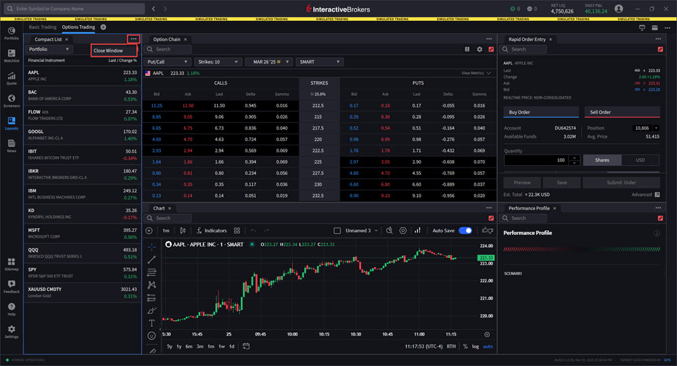The image size is (677, 366).
Task: Open the Advanced order link
Action: [x=645, y=195]
